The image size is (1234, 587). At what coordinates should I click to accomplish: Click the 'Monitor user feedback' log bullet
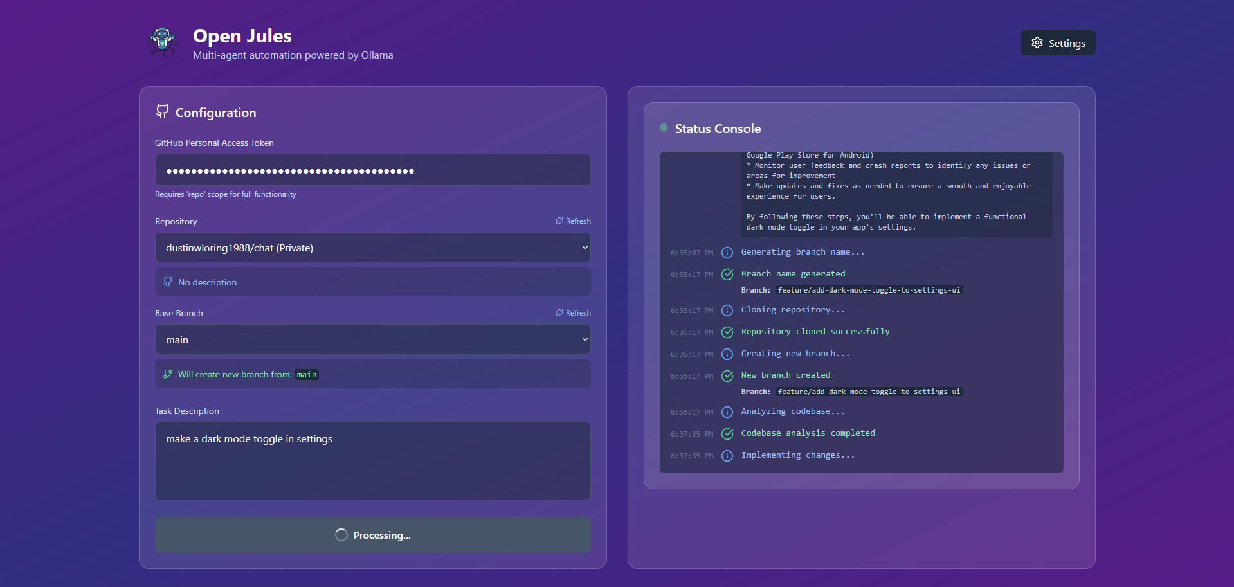tap(888, 170)
